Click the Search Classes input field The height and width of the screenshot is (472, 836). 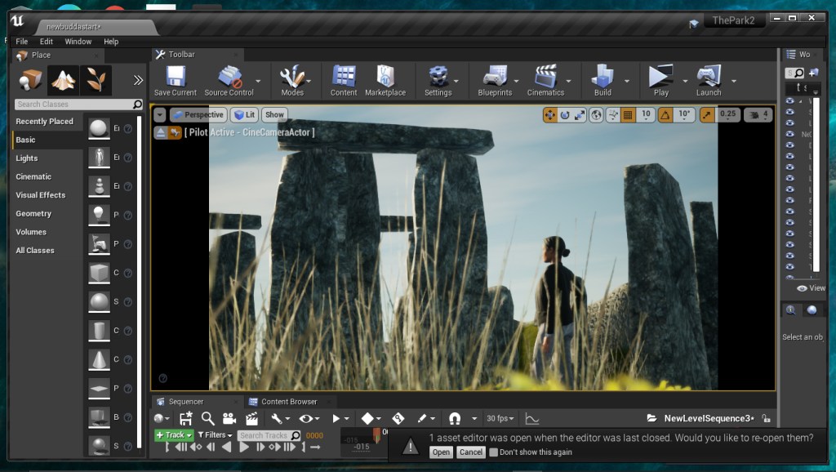click(73, 105)
